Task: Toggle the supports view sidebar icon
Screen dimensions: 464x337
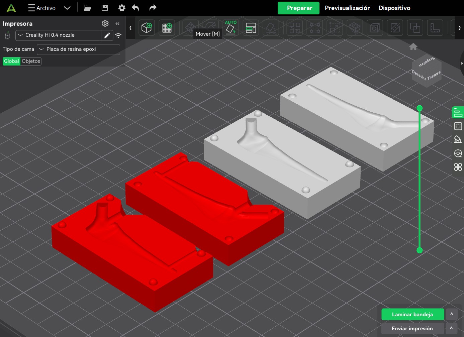Action: [x=458, y=139]
